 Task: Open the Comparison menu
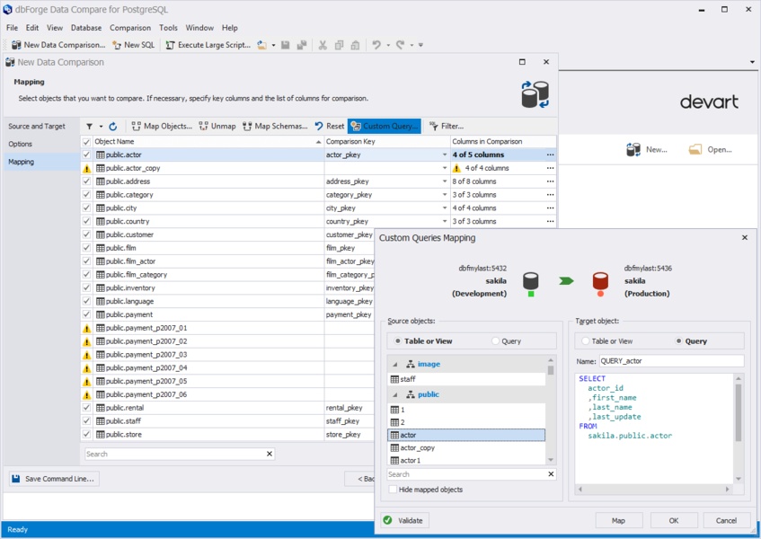tap(130, 28)
